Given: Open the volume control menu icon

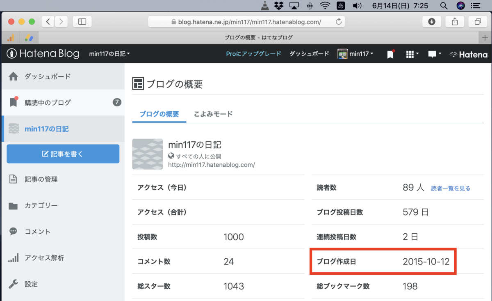Looking at the screenshot, I should click(x=357, y=6).
